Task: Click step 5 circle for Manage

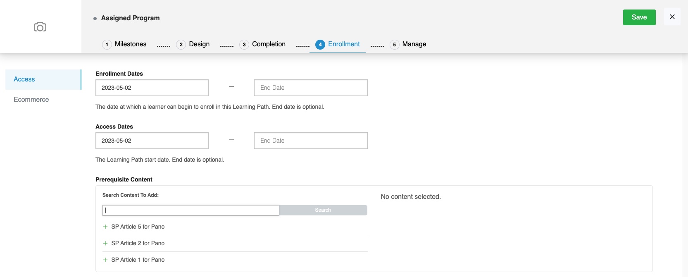Action: (x=395, y=45)
